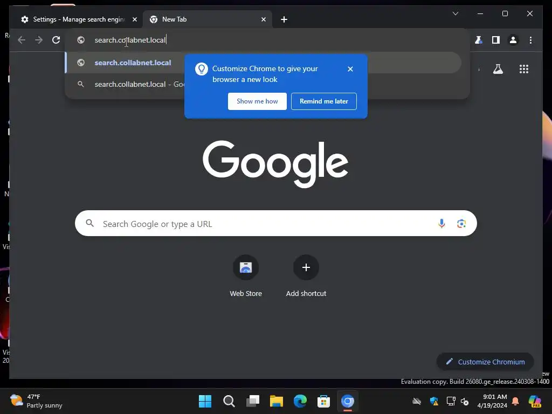Open Search Labs flask on new tab page
The width and height of the screenshot is (552, 414).
(498, 69)
